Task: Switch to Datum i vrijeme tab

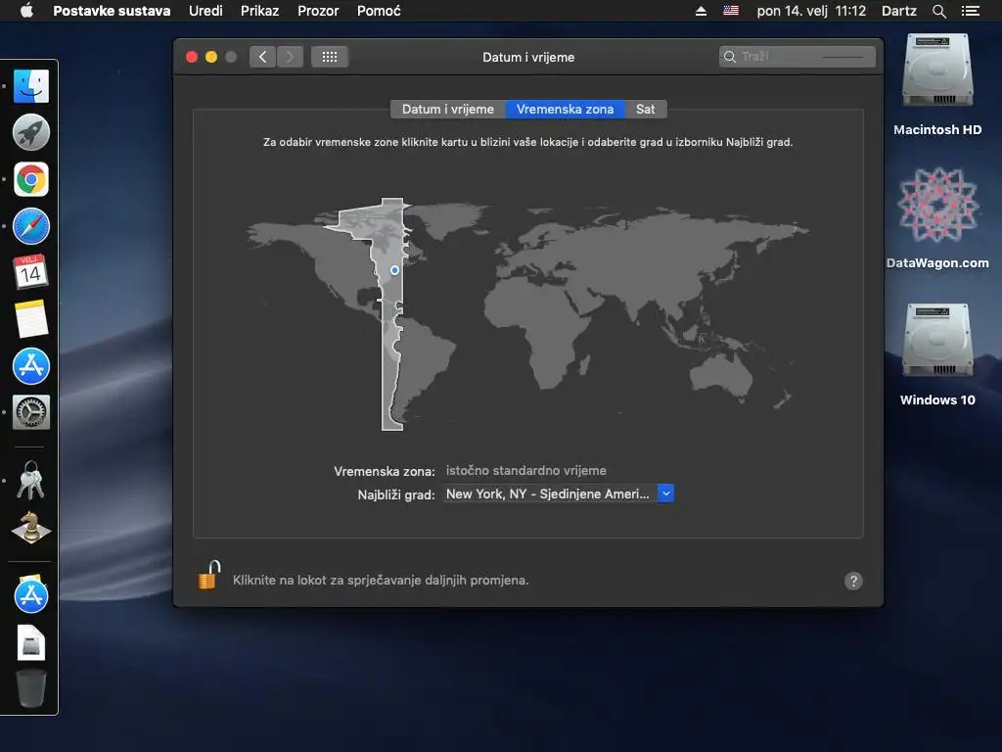Action: [448, 110]
